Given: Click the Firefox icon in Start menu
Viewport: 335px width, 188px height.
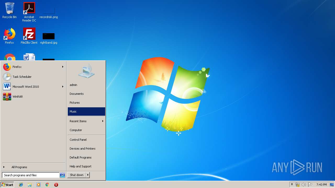Looking at the screenshot, I should pos(7,67).
